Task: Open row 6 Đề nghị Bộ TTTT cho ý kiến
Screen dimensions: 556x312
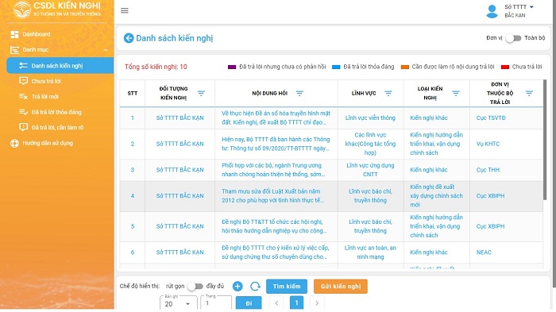Action: click(276, 252)
